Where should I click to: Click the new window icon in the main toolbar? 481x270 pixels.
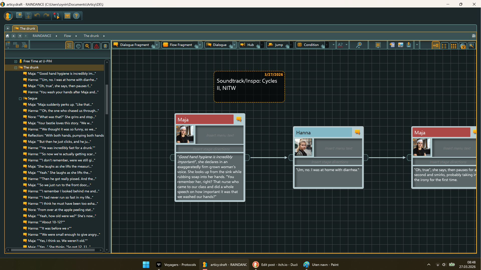(x=19, y=16)
